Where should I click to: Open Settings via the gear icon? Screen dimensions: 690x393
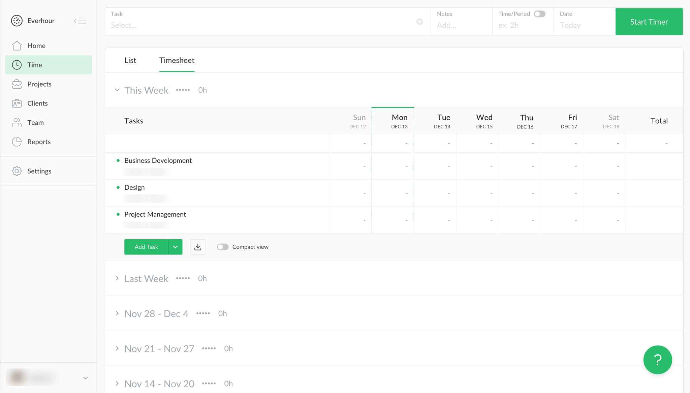click(x=17, y=171)
